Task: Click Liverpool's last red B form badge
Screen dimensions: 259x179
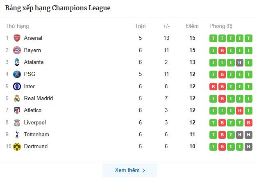Action: (248, 123)
